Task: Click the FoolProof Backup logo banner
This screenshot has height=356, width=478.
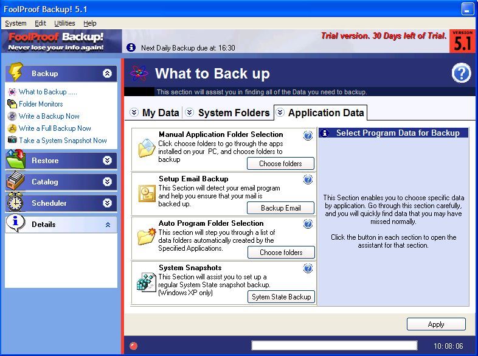Action: pos(61,41)
